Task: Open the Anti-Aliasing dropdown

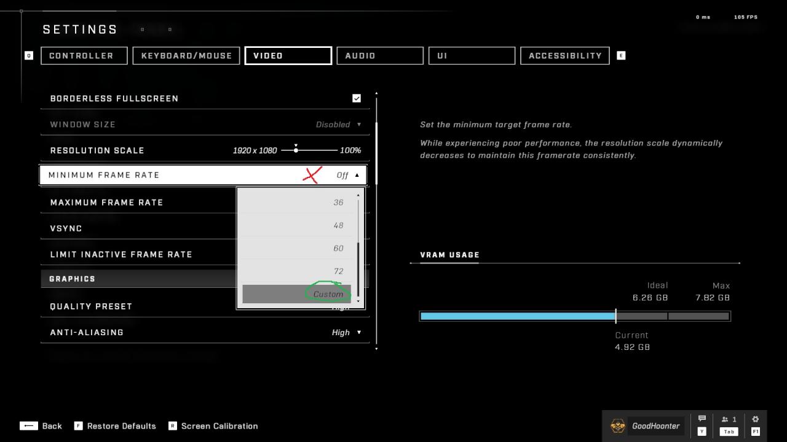Action: [359, 333]
